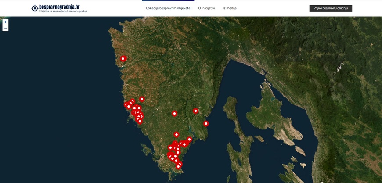Screen dimensions: 382x183
Task: Select the northernmost isolated red map marker
Action: [x=123, y=58]
